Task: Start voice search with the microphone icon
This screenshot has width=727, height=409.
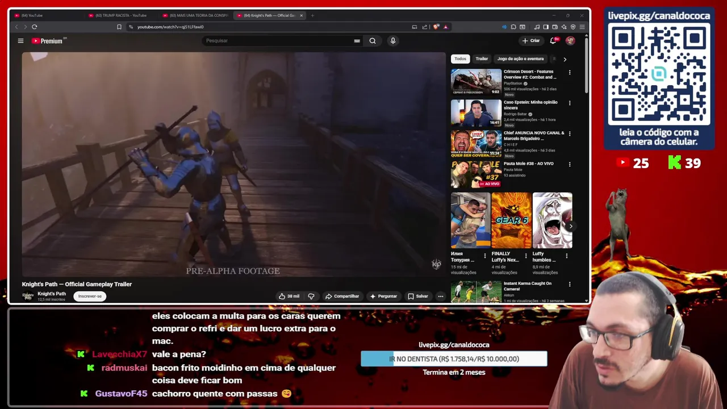Action: click(392, 41)
